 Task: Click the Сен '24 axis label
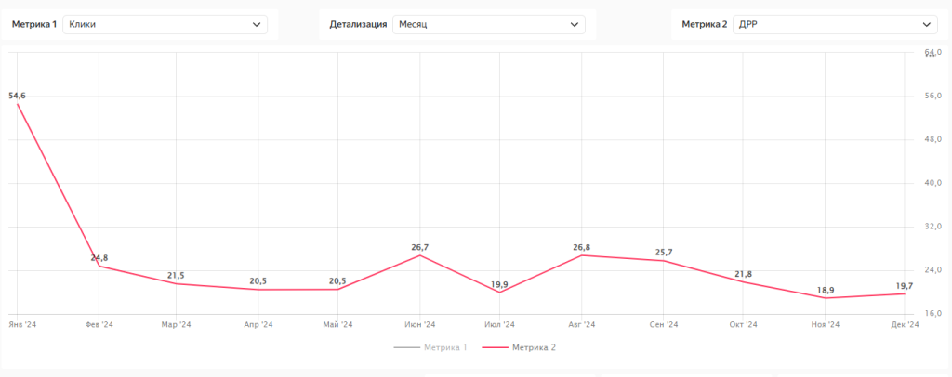pos(663,324)
